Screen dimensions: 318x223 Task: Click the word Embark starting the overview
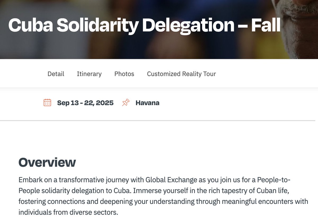(29, 180)
